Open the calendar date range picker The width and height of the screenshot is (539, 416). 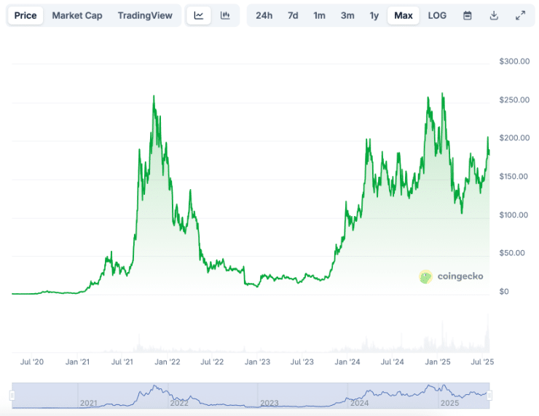click(467, 15)
